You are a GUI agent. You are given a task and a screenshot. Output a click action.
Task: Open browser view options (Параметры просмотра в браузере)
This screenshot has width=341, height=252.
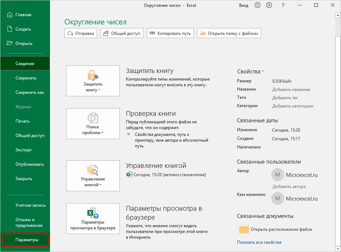pos(93,219)
